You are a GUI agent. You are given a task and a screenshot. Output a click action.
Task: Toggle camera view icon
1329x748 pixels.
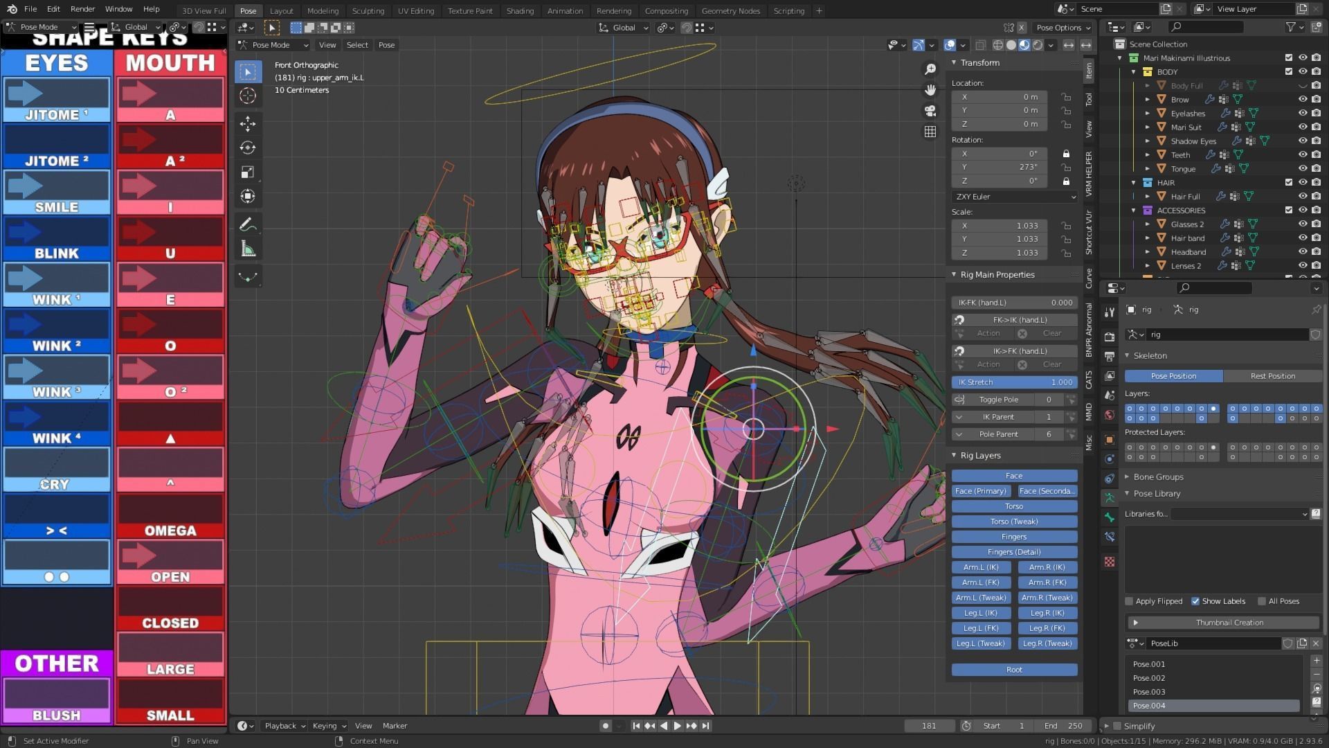930,111
